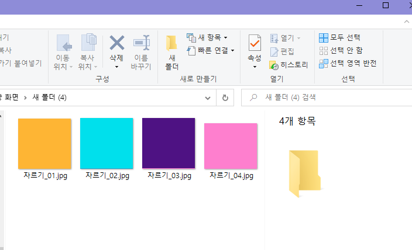Click the 붙여넣기 shortcut paste option

pyautogui.click(x=21, y=63)
